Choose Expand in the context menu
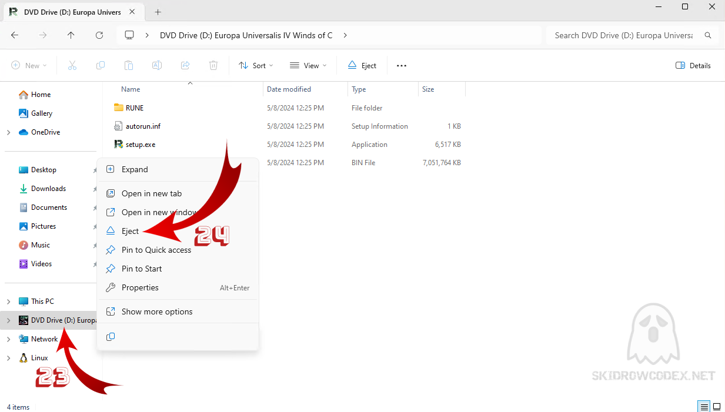 click(x=178, y=169)
